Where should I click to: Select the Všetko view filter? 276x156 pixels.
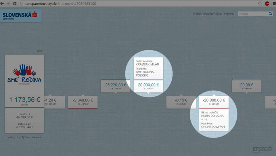(x=11, y=137)
